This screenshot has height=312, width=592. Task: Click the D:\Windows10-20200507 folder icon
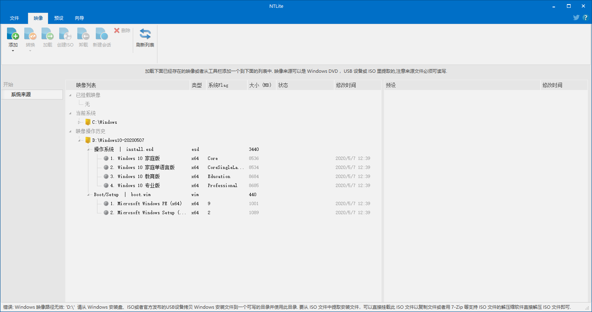[88, 140]
